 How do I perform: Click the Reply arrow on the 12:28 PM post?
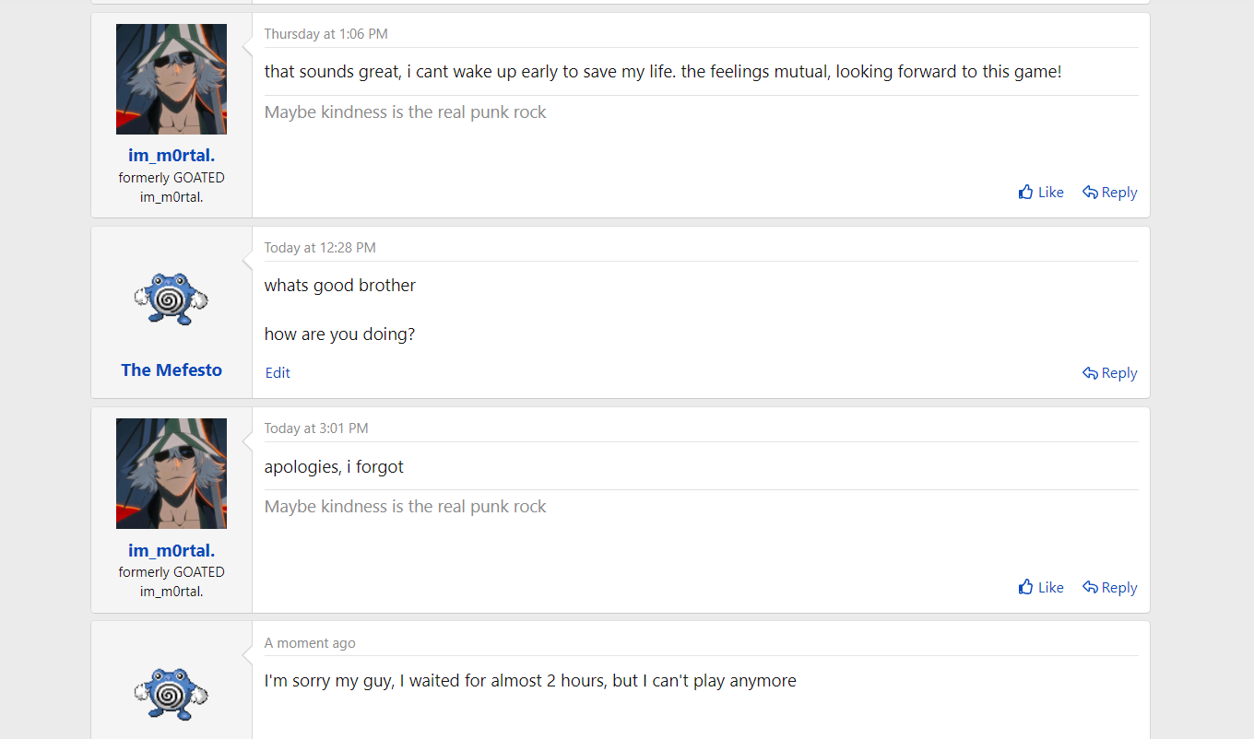[1090, 373]
